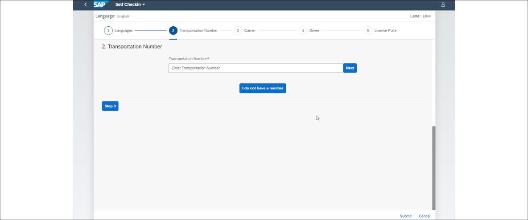The height and width of the screenshot is (220, 528).
Task: Click the SAP logo
Action: point(101,5)
